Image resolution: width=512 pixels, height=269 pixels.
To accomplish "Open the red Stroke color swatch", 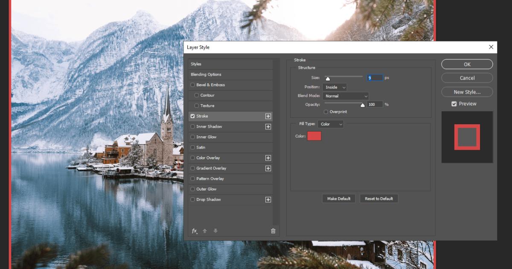I will click(314, 136).
